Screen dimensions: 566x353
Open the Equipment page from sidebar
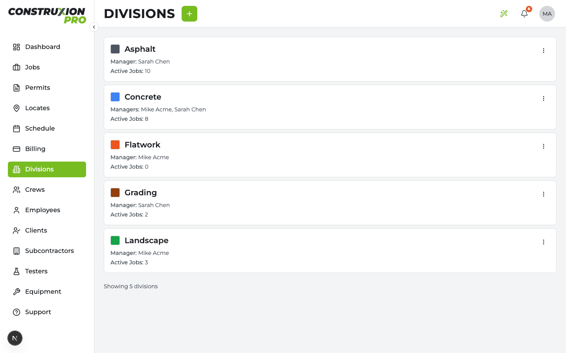pyautogui.click(x=47, y=292)
